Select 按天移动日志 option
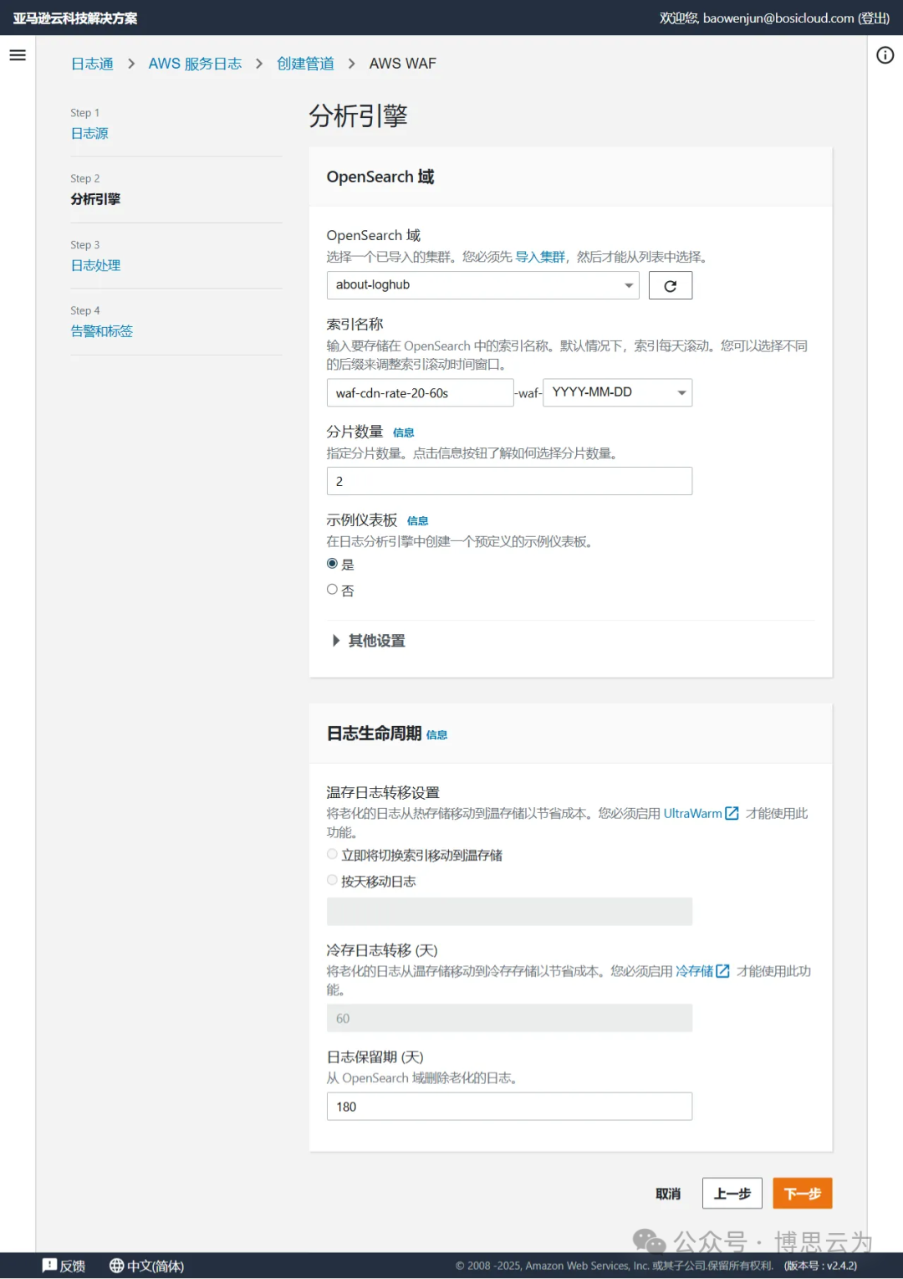 click(x=332, y=880)
